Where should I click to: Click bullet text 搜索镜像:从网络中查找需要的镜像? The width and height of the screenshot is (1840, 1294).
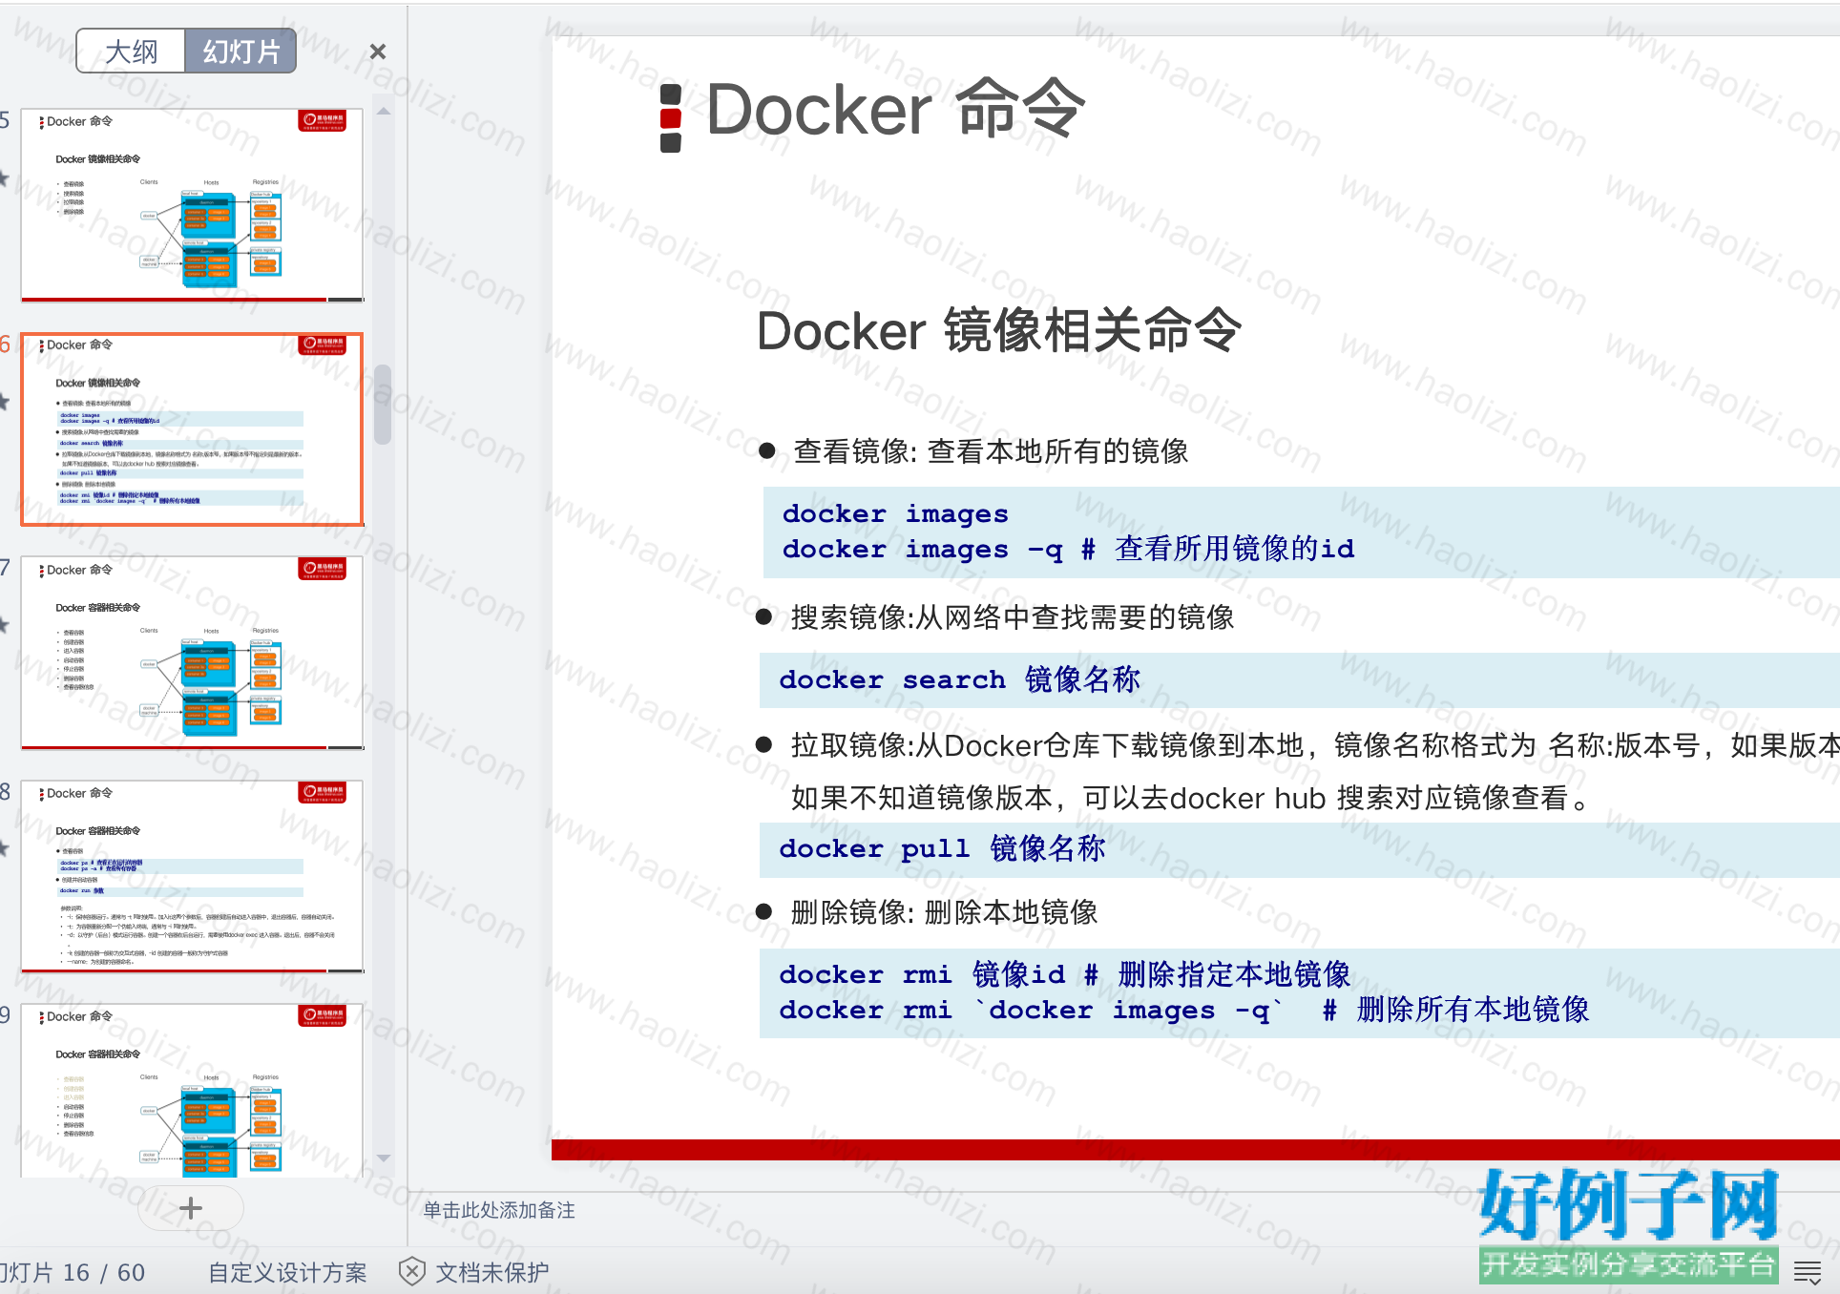(x=1013, y=617)
